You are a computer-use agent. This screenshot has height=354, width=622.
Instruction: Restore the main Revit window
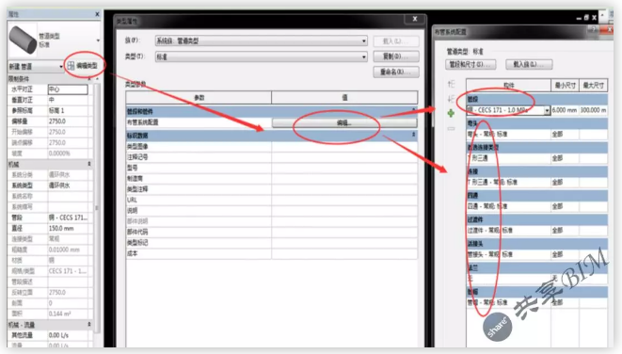(586, 18)
